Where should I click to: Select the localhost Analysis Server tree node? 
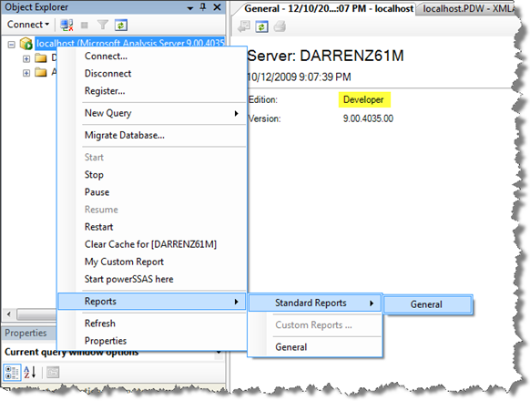130,44
